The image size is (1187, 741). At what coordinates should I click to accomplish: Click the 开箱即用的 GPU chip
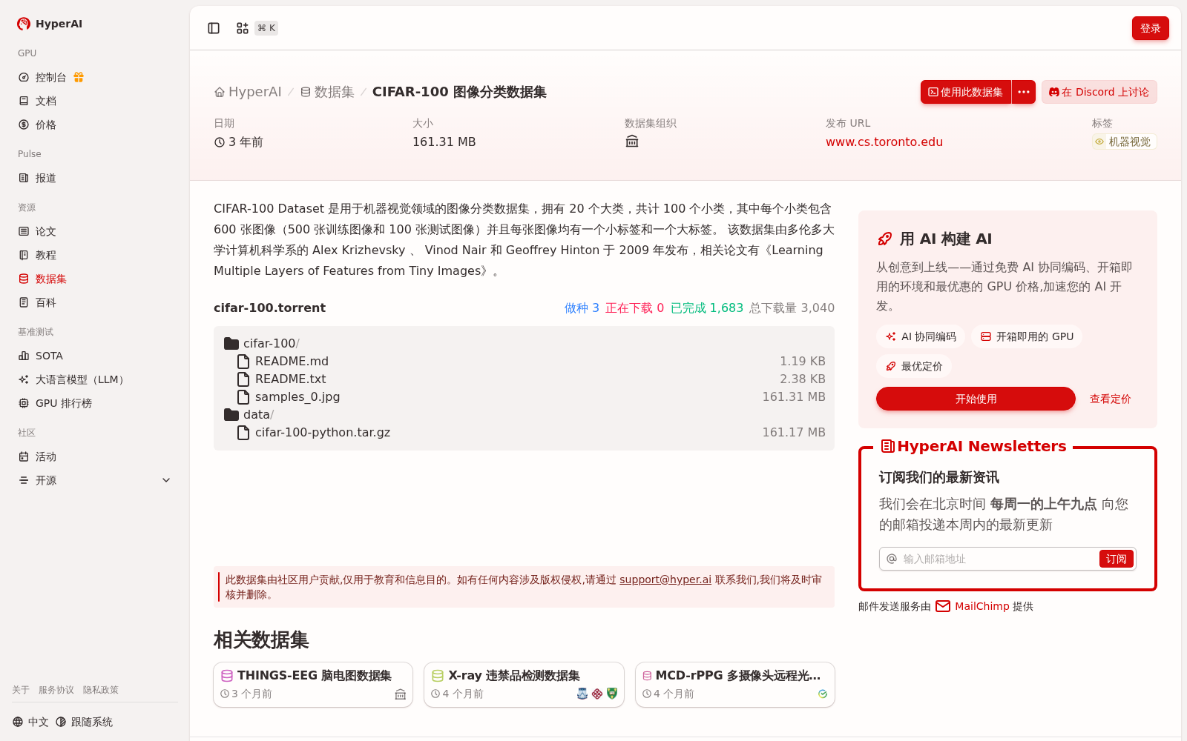1027,336
